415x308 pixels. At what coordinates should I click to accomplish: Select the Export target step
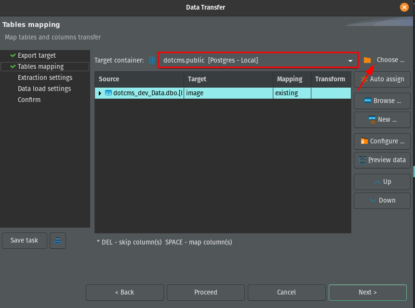[37, 55]
